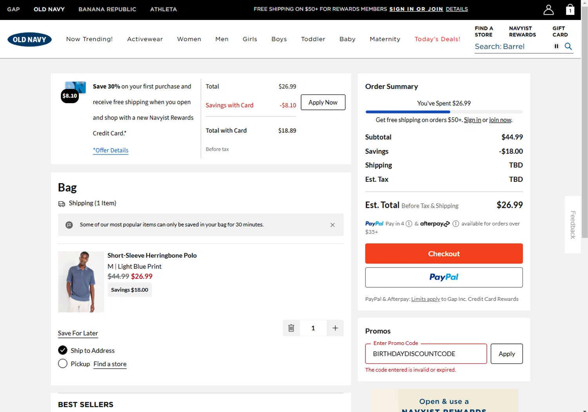Open the Feedback side tab

pos(573,225)
